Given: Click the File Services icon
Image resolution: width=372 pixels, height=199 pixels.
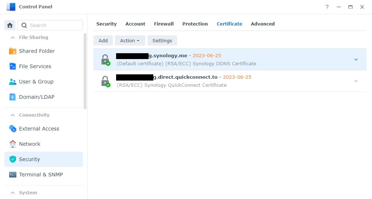Looking at the screenshot, I should pos(13,66).
